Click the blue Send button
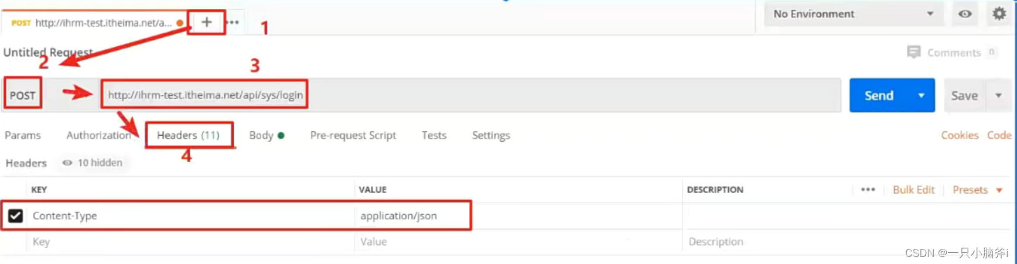The height and width of the screenshot is (264, 1017). (879, 95)
